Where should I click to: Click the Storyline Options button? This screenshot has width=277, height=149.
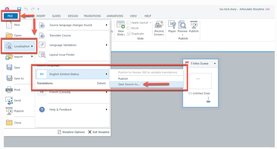coord(72,132)
